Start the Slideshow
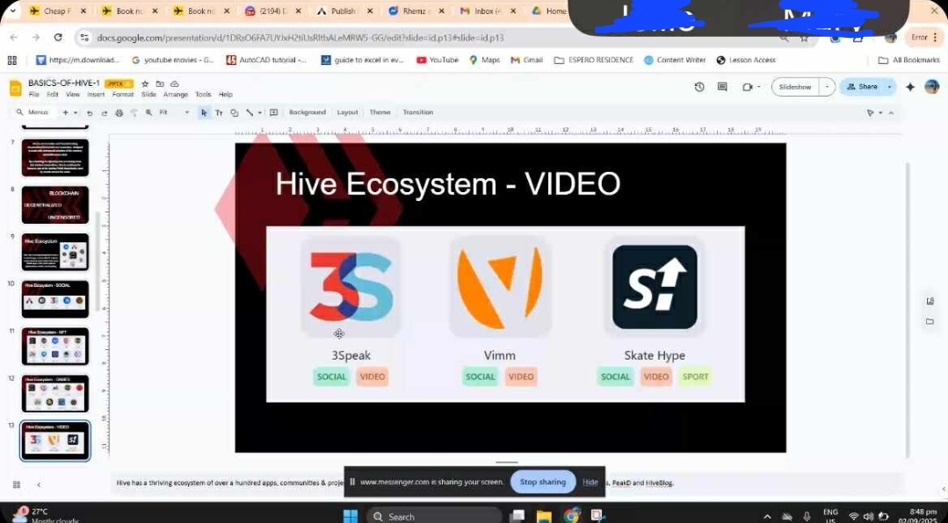This screenshot has height=523, width=948. point(795,87)
